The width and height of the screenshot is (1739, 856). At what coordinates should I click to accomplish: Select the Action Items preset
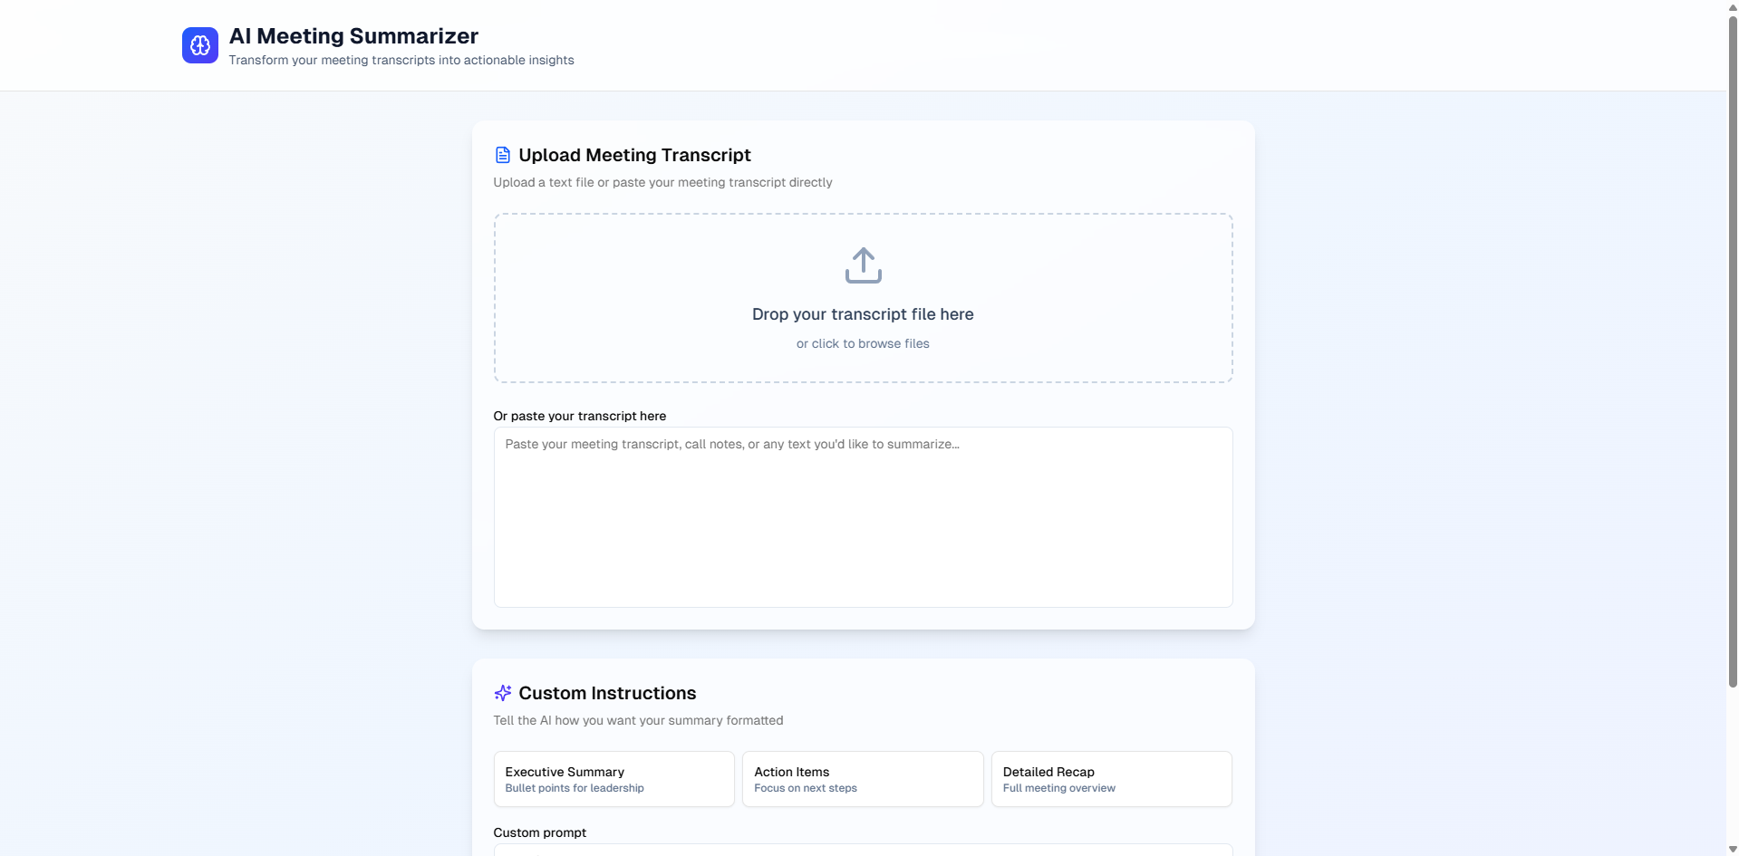862,778
